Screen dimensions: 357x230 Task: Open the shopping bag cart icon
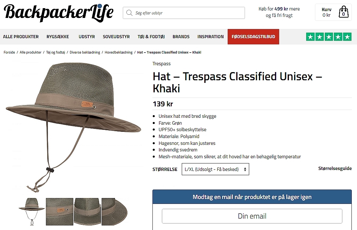click(x=343, y=12)
